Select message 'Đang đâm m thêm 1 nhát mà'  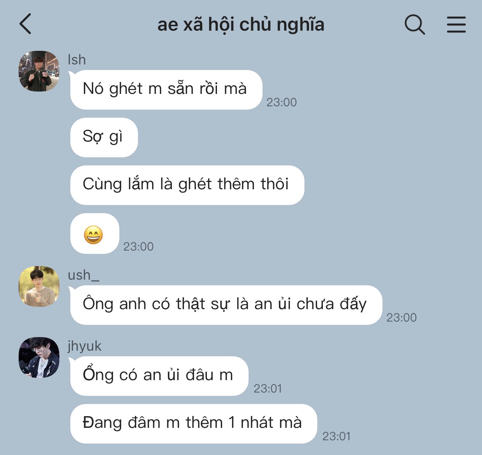click(x=194, y=424)
